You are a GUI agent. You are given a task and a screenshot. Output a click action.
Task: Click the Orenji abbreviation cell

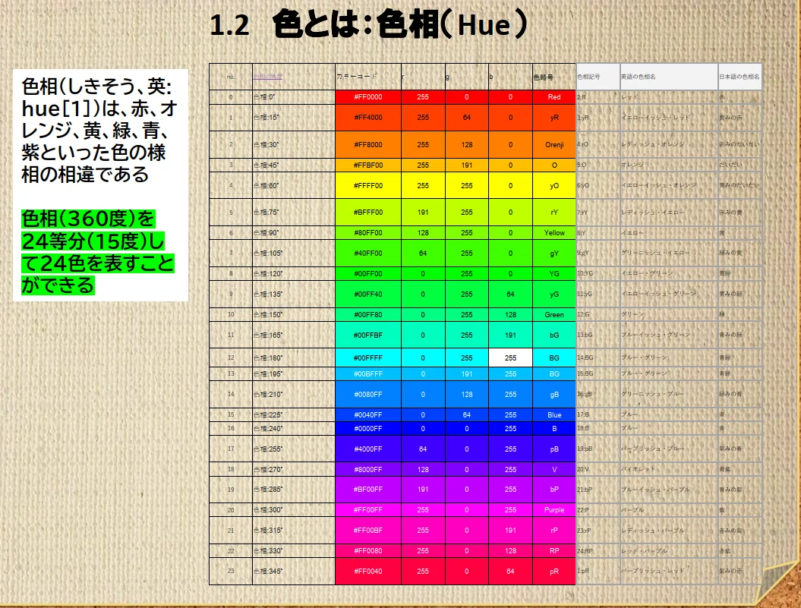coord(554,144)
